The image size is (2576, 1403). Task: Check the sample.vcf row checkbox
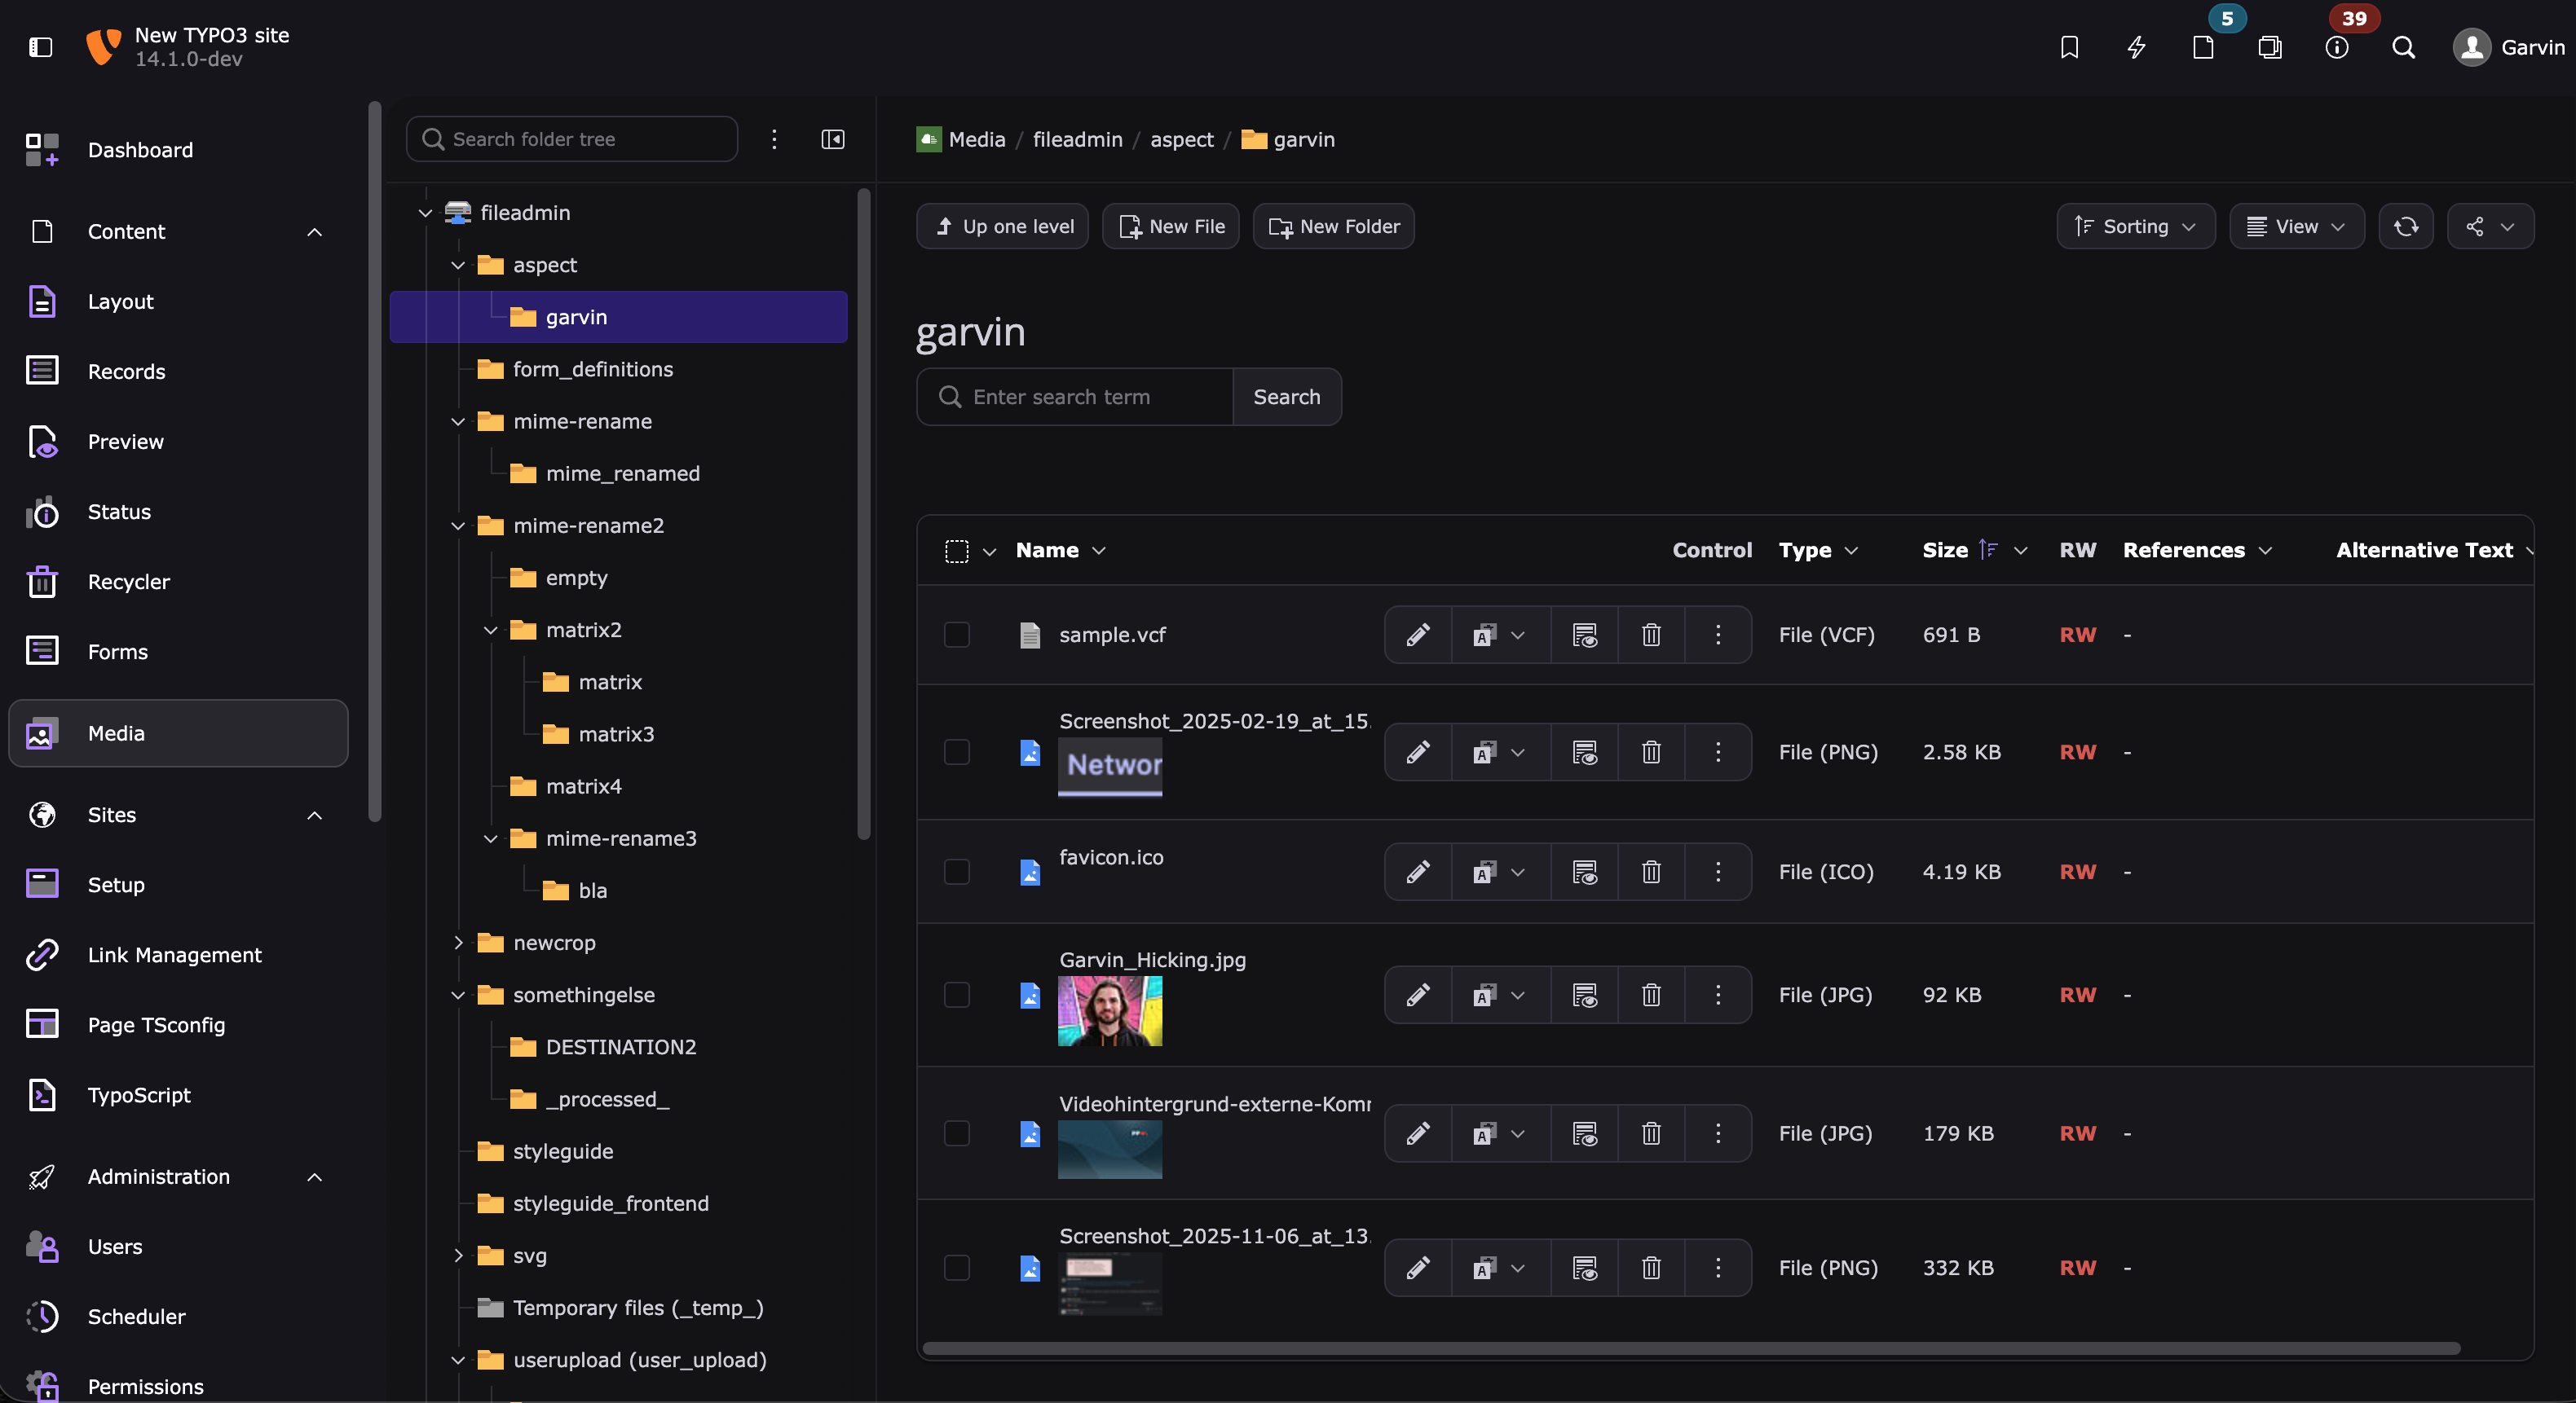point(957,635)
